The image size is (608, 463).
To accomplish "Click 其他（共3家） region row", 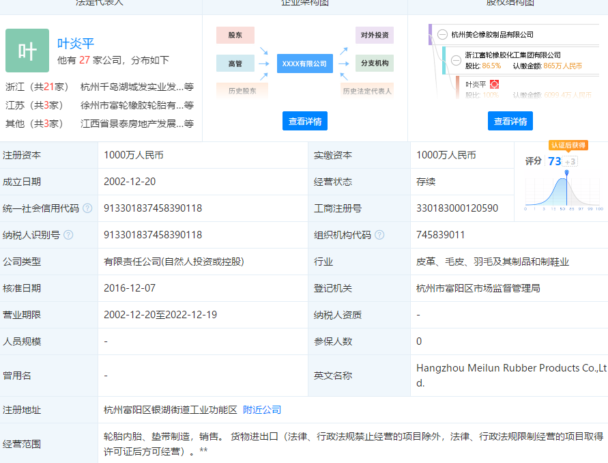I will [x=34, y=124].
